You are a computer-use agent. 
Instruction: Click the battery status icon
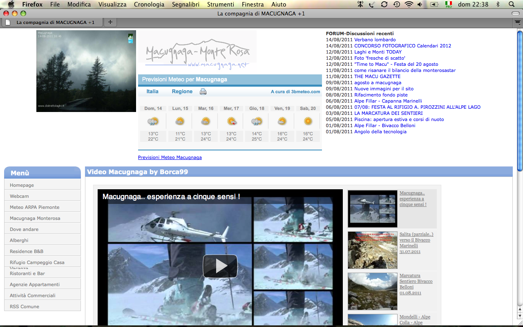click(434, 4)
